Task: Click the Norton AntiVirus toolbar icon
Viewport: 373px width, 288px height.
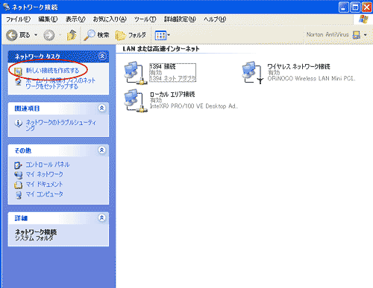Action: 357,35
